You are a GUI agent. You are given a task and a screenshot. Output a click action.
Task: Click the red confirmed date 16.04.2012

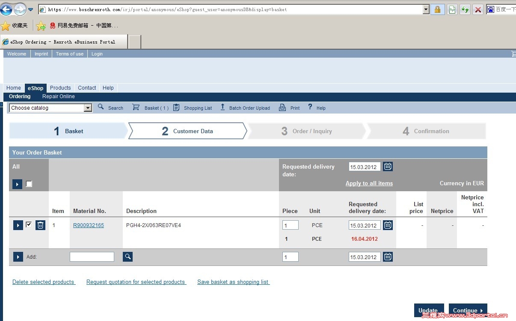(365, 239)
